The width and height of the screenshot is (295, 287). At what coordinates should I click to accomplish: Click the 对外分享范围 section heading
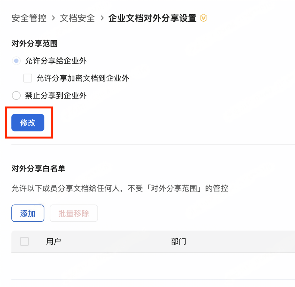34,43
